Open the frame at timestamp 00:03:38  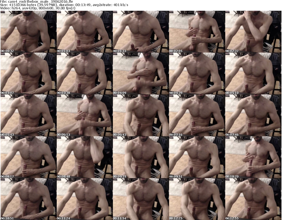click(x=85, y=74)
